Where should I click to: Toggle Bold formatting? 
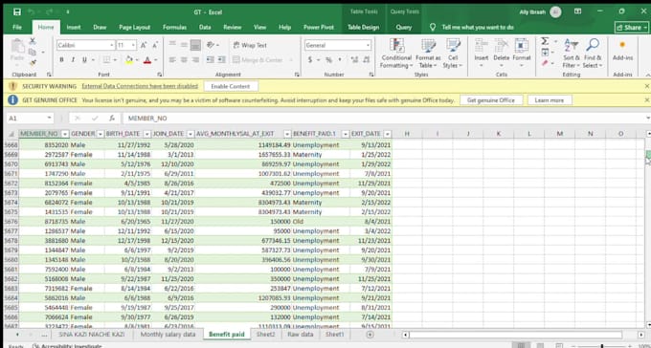(x=61, y=59)
